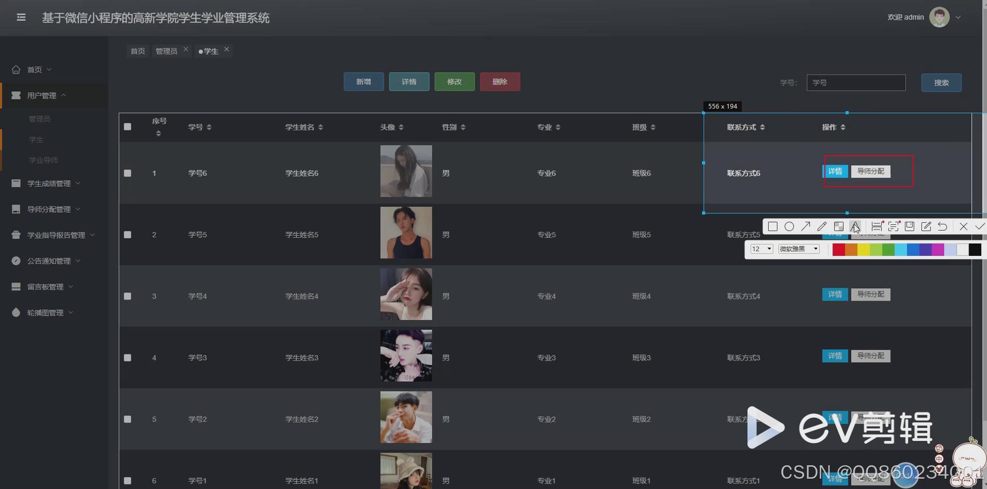987x489 pixels.
Task: Pick the yellow color swatch
Action: coord(864,250)
